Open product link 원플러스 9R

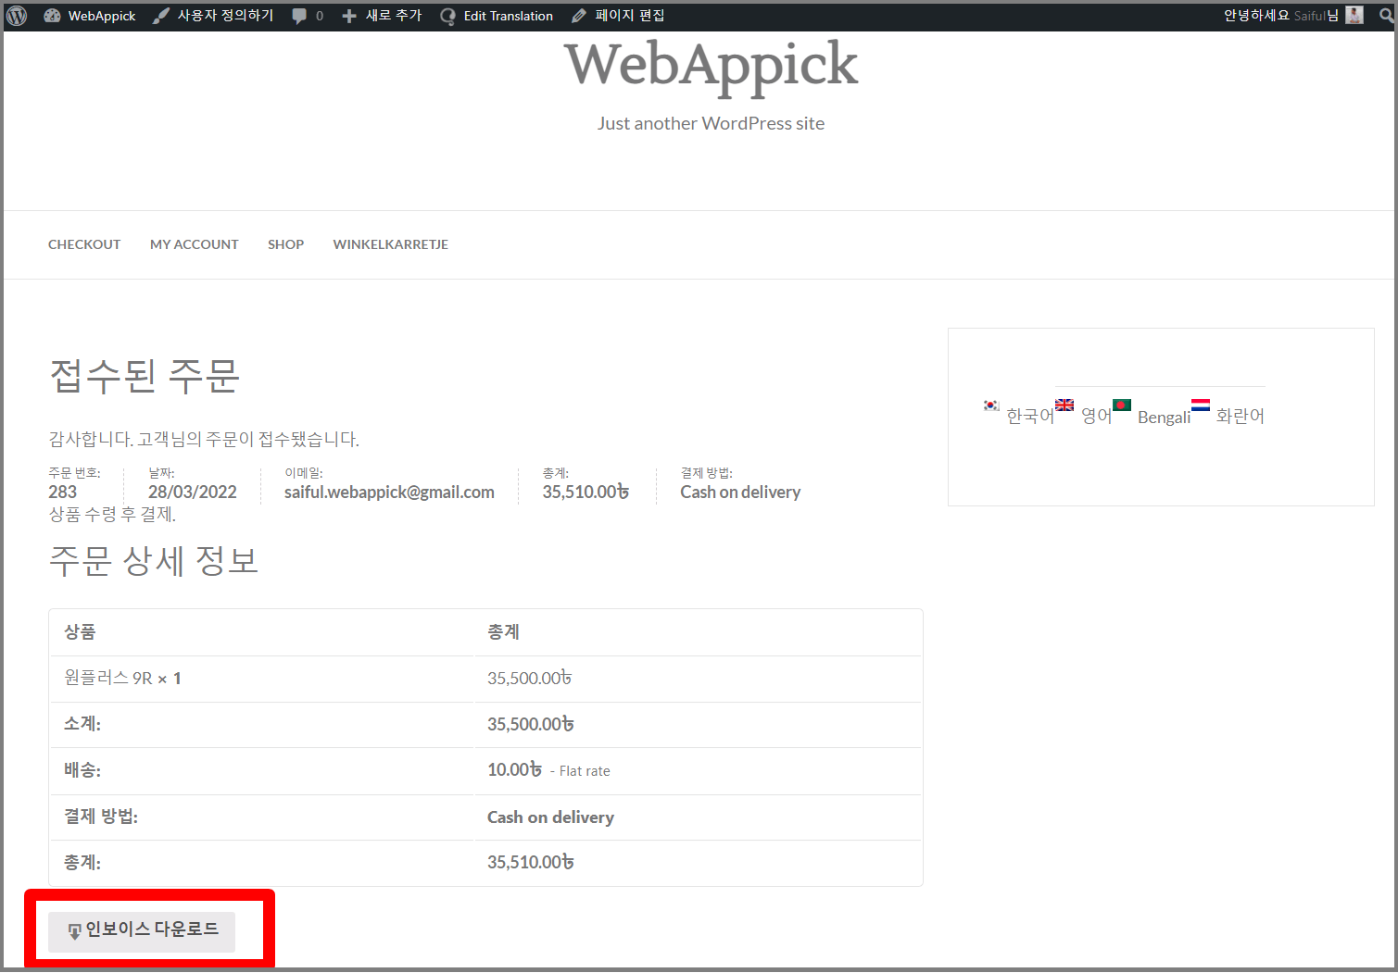tap(108, 679)
